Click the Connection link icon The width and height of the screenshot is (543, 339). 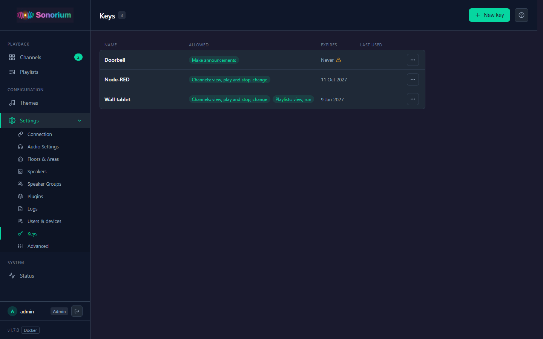(20, 134)
